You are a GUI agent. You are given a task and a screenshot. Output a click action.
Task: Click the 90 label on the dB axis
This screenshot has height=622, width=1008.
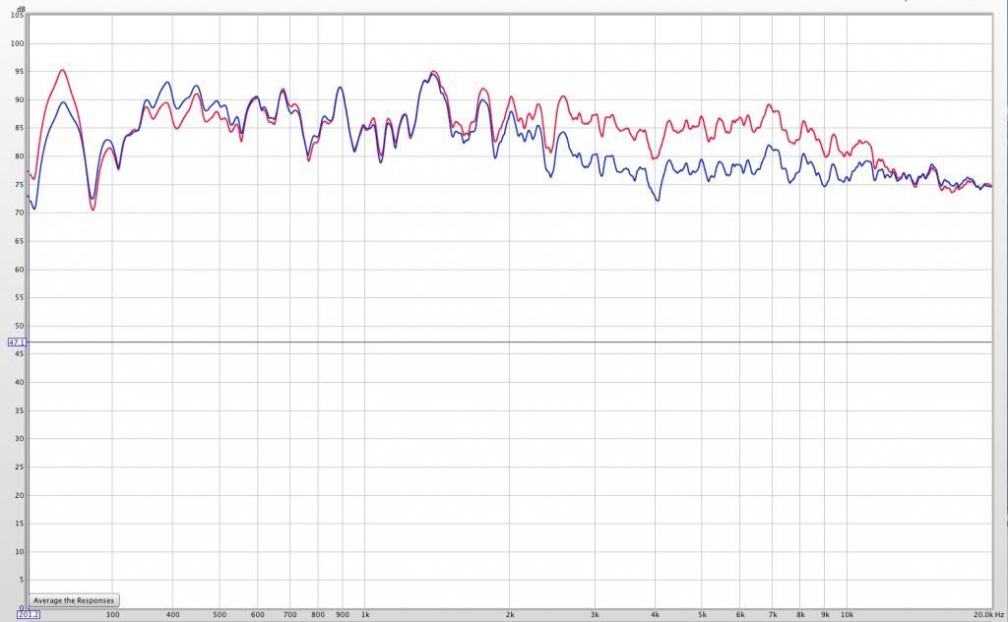coord(20,100)
